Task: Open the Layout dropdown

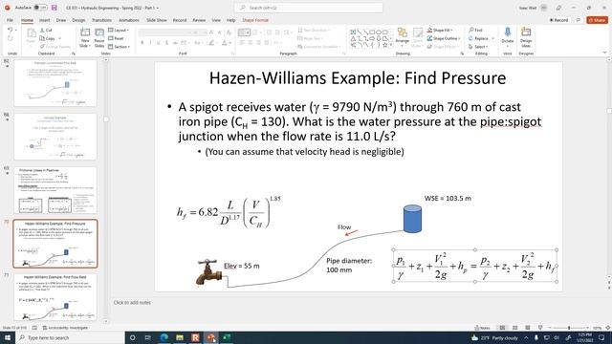Action: pos(119,30)
